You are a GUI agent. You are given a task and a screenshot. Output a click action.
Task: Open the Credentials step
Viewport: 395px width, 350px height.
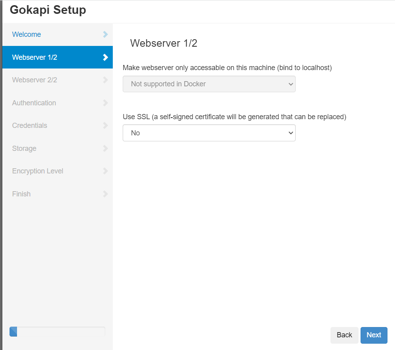57,126
